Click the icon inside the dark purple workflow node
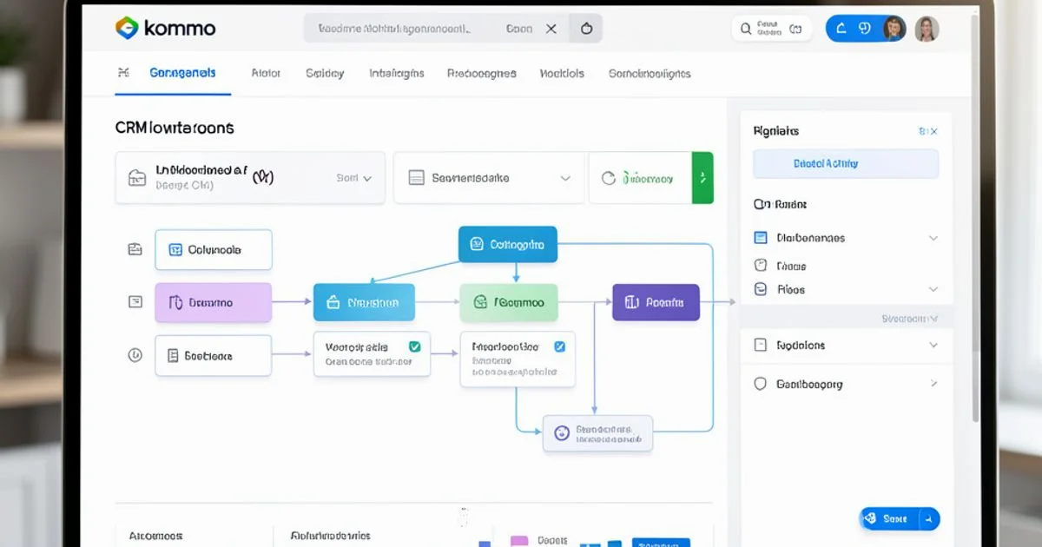 tap(630, 303)
